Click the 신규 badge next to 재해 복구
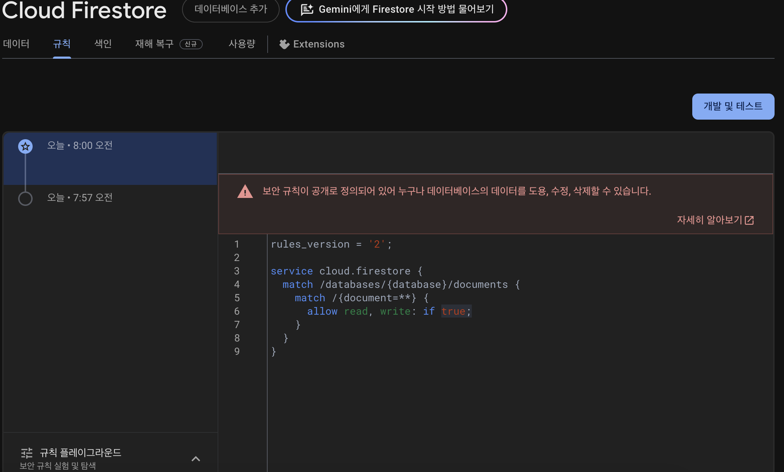Viewport: 784px width, 472px height. (x=191, y=44)
